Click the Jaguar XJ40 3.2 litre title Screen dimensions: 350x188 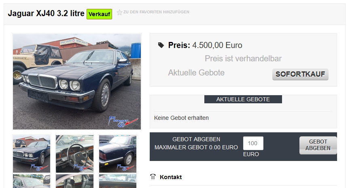pyautogui.click(x=46, y=13)
